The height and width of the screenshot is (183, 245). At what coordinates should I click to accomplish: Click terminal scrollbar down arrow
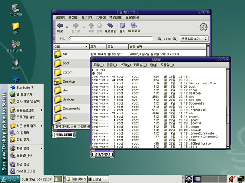(228, 147)
